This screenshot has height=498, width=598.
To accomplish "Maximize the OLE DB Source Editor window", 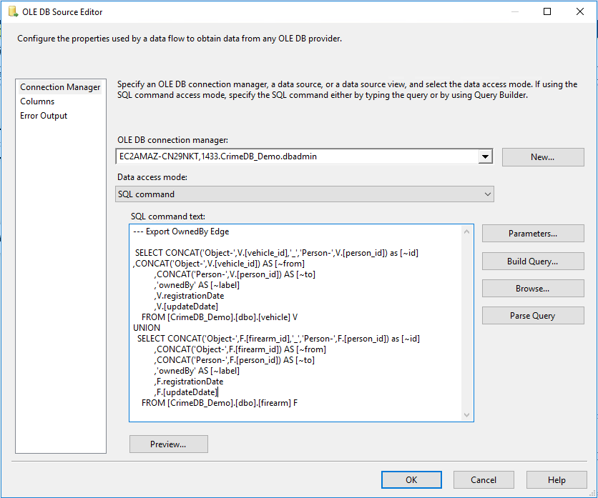I will click(547, 11).
